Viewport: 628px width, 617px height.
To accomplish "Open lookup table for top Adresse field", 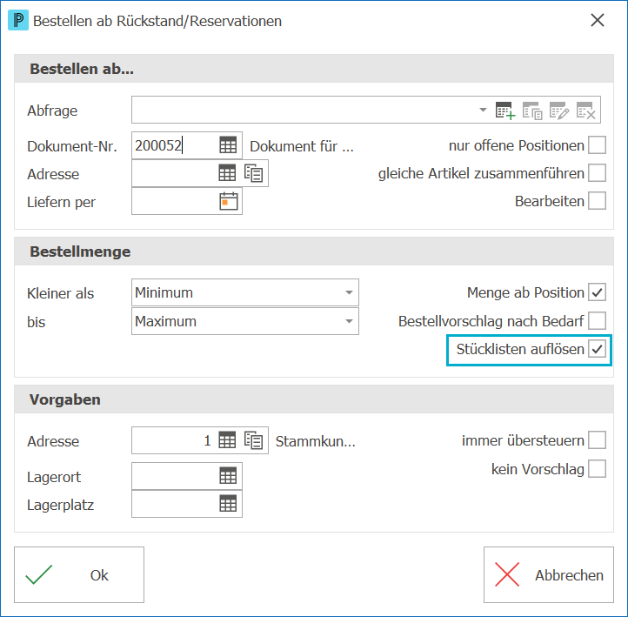I will point(227,173).
